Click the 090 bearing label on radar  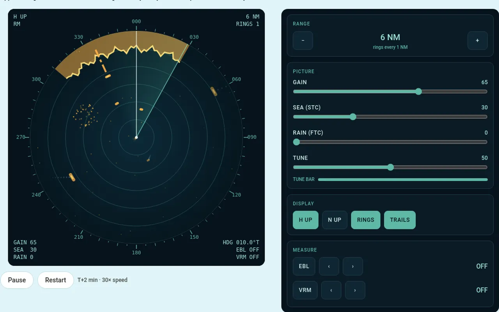(x=252, y=137)
